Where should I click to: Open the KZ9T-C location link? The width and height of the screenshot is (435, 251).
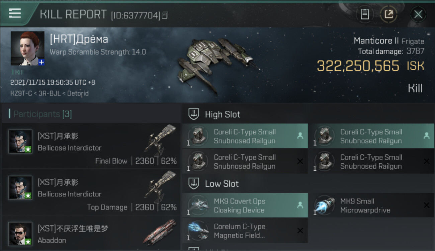coord(21,93)
